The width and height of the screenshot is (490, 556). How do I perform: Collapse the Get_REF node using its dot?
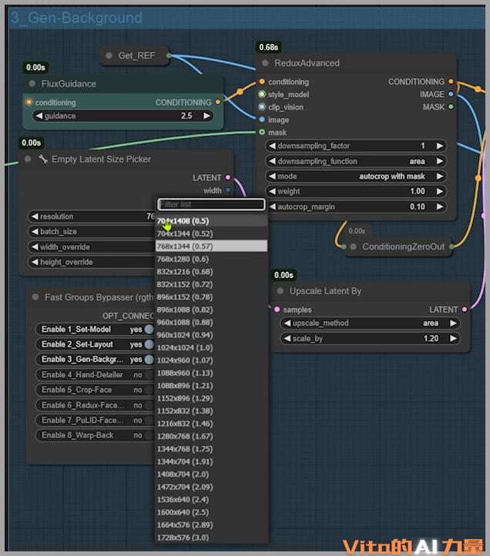click(109, 55)
